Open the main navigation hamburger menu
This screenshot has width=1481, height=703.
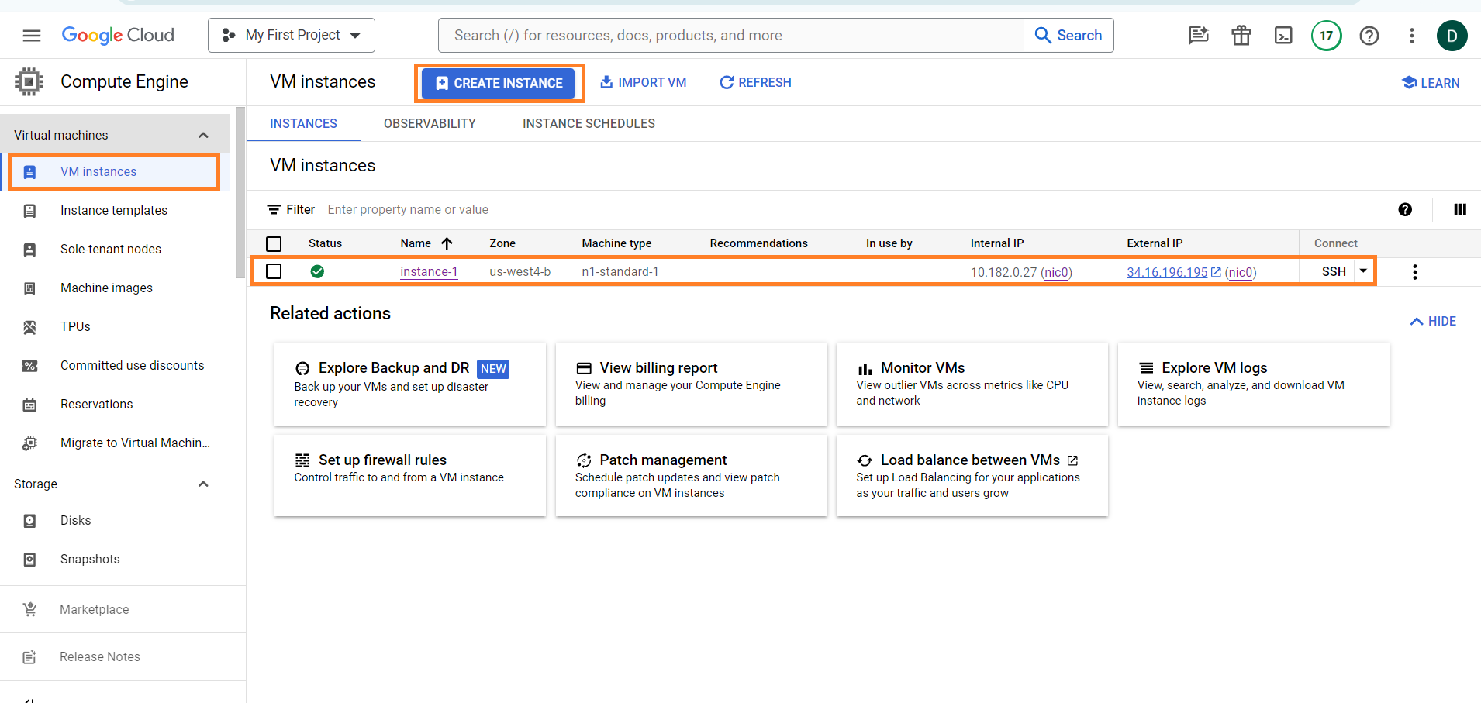(32, 36)
